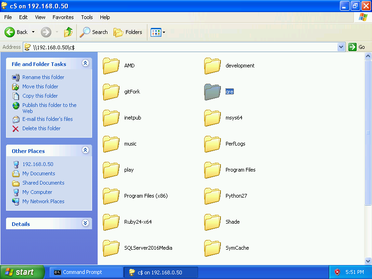Open 192.168.0.50 in Other Places
This screenshot has height=279, width=372.
tap(38, 164)
